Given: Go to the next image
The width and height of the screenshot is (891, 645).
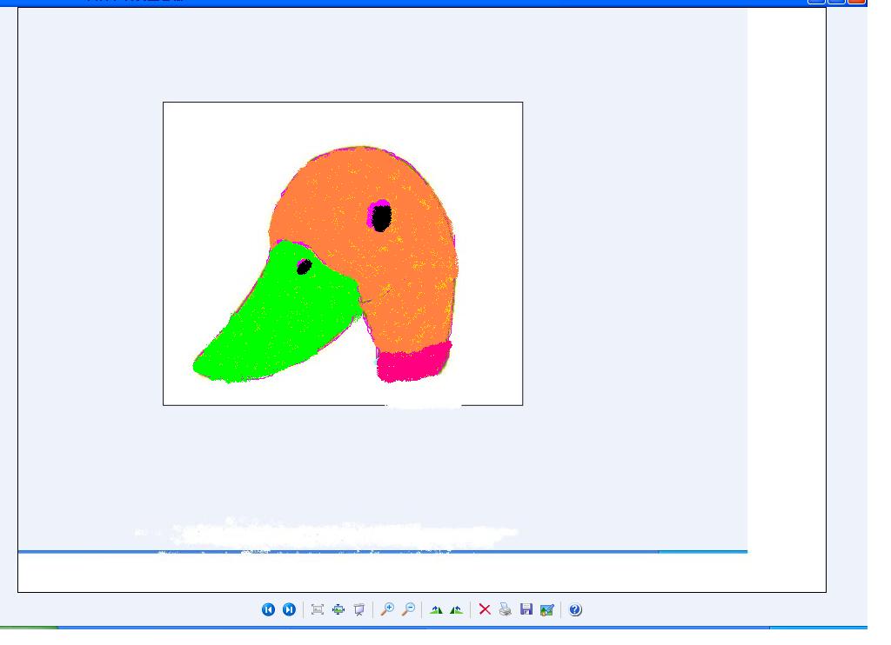Looking at the screenshot, I should (x=289, y=609).
